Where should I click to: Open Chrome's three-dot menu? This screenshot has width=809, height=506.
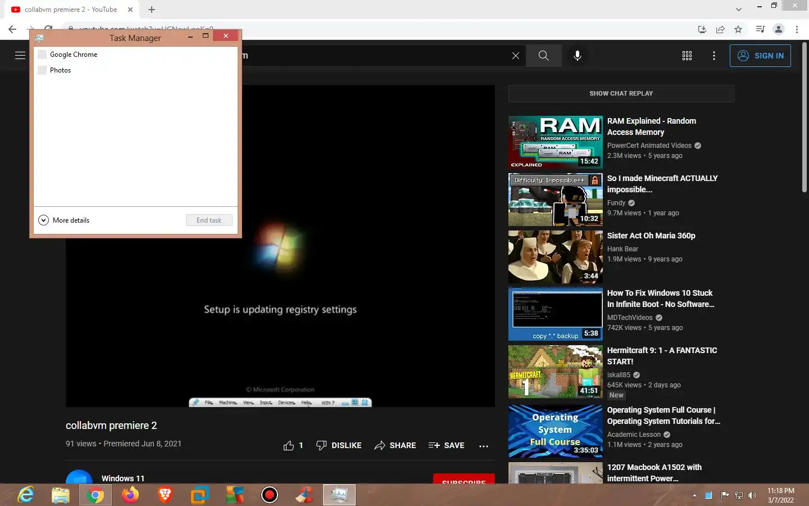tap(797, 29)
